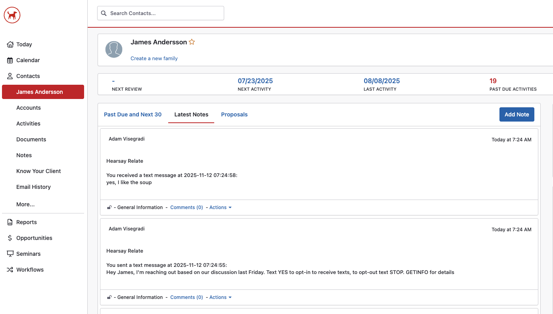Open Actions dropdown on sent text note

tap(220, 297)
